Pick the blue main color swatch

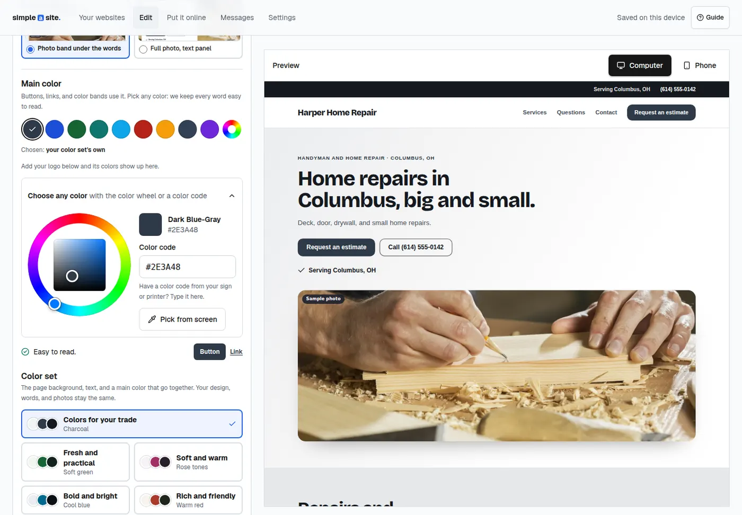click(55, 129)
